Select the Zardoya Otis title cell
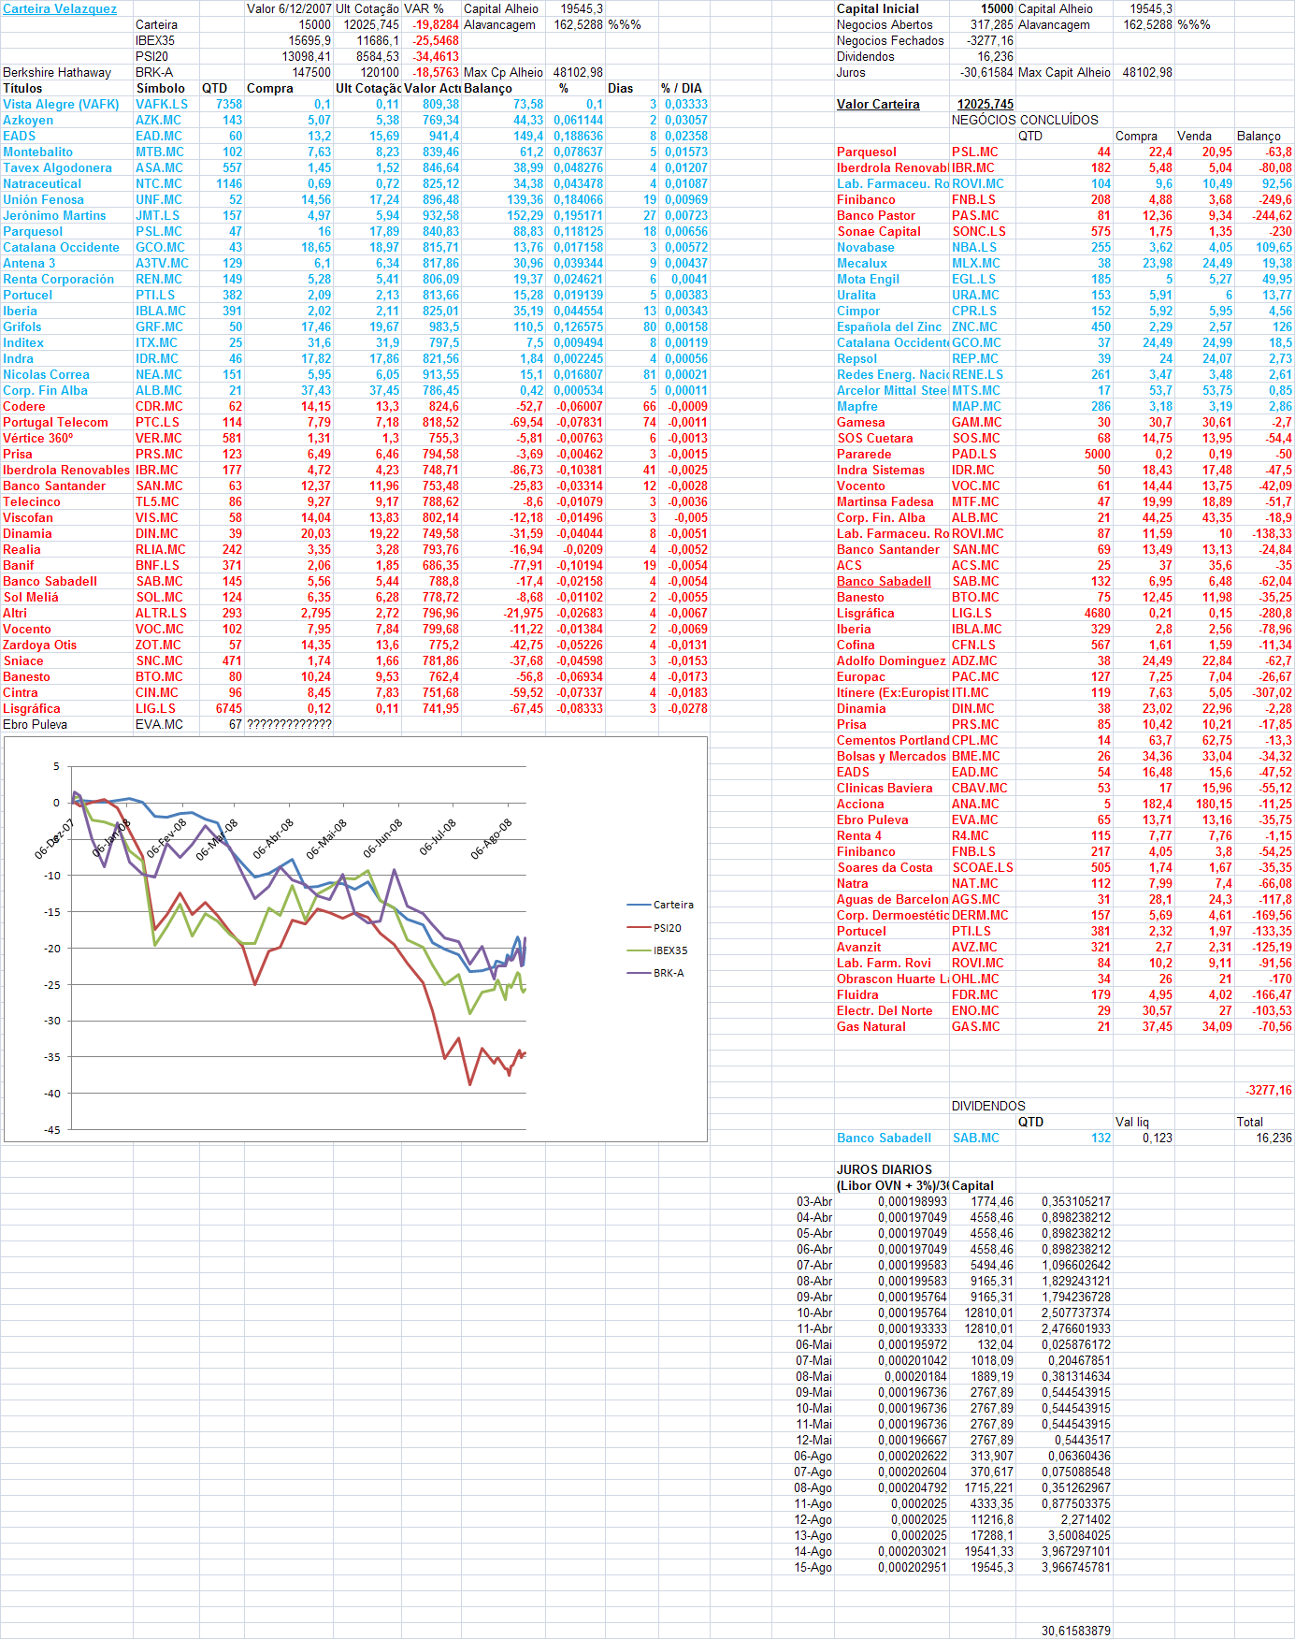 [39, 645]
